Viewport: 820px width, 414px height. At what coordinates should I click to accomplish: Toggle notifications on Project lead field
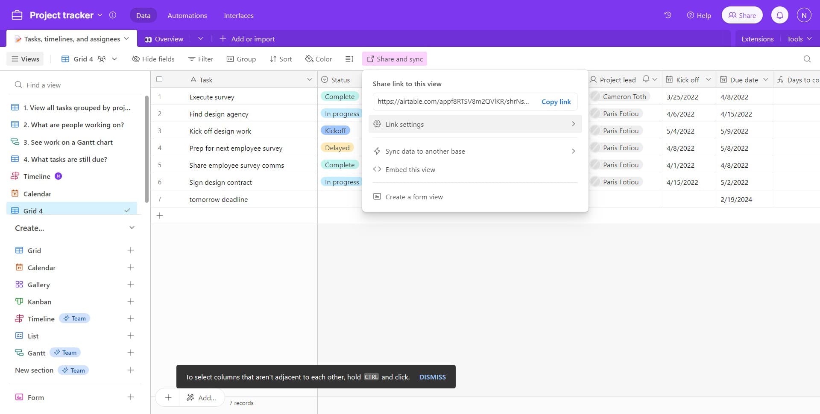[645, 79]
